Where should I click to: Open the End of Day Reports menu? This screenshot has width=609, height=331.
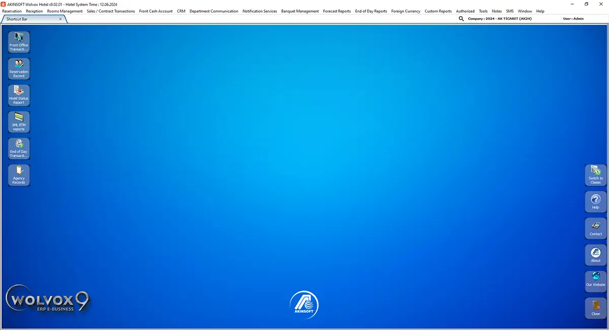(371, 11)
